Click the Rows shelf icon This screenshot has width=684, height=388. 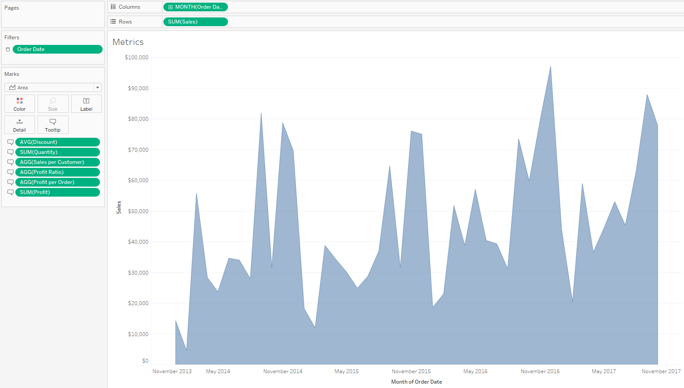(113, 21)
